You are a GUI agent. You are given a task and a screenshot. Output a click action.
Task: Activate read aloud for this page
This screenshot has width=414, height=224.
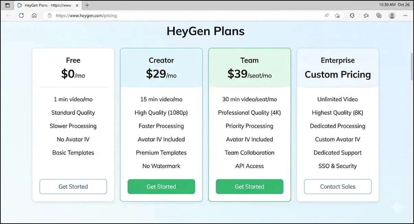(326, 15)
